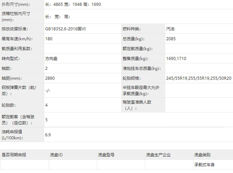Image resolution: width=233 pixels, height=173 pixels.
Task: Click the 轮胎数 label
Action: tap(9, 105)
